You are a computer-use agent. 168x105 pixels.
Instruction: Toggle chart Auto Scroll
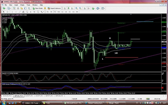tap(85, 8)
